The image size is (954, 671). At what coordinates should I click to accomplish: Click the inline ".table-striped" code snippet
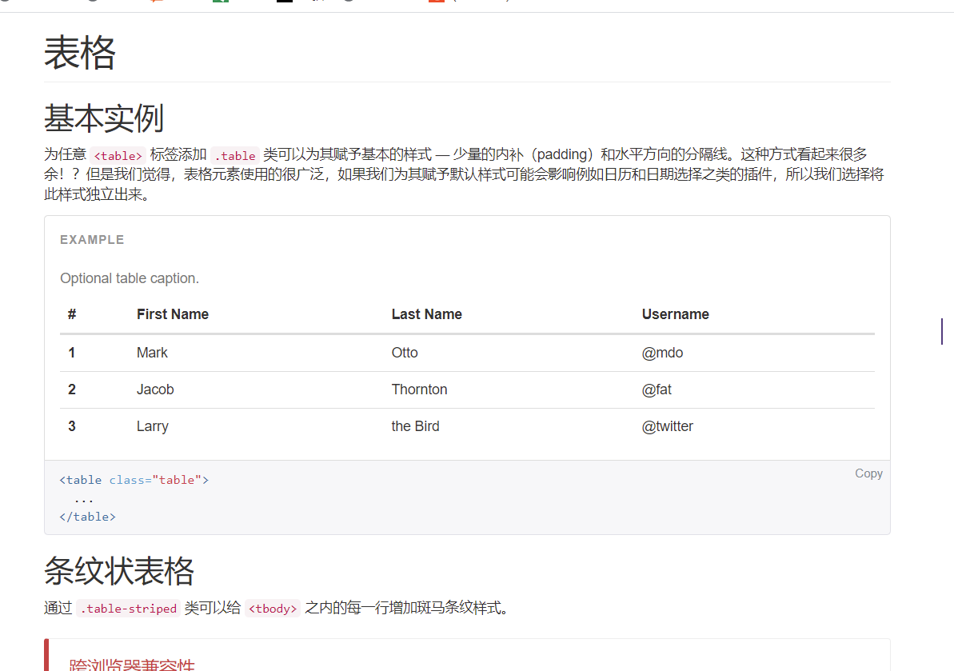[129, 609]
